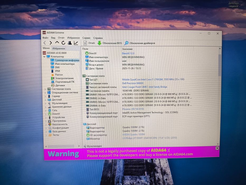The height and width of the screenshot is (185, 246).
Task: Expand the Дисплей tree node
Action: 45,100
